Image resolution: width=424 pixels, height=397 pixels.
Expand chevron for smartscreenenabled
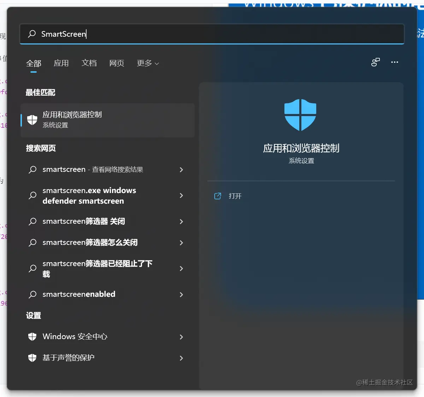pyautogui.click(x=181, y=294)
